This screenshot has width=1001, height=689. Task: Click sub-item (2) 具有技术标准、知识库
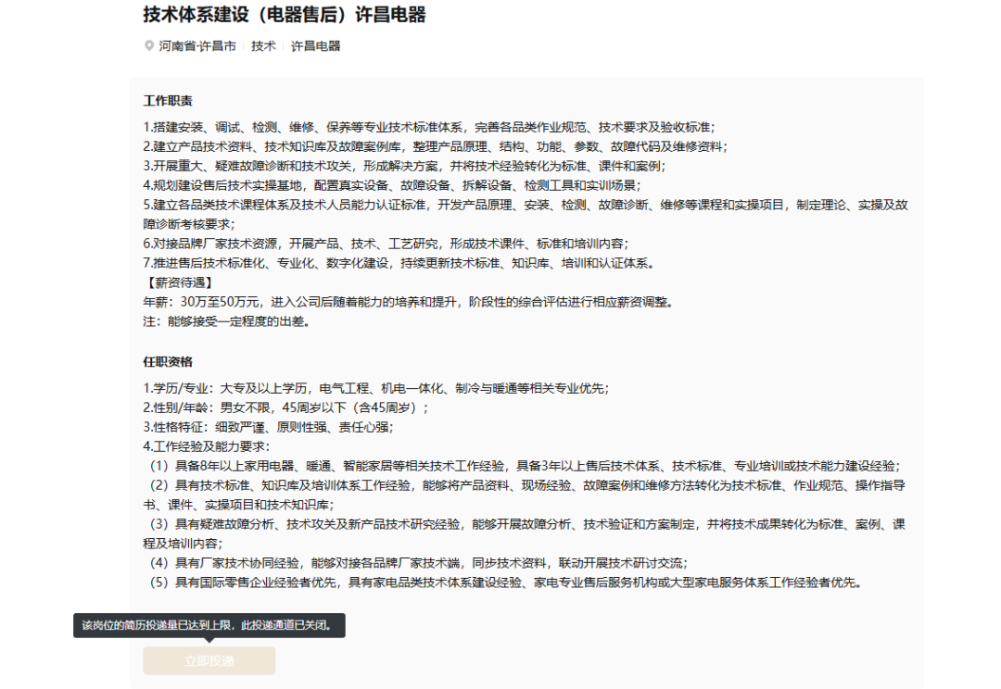pyautogui.click(x=524, y=495)
